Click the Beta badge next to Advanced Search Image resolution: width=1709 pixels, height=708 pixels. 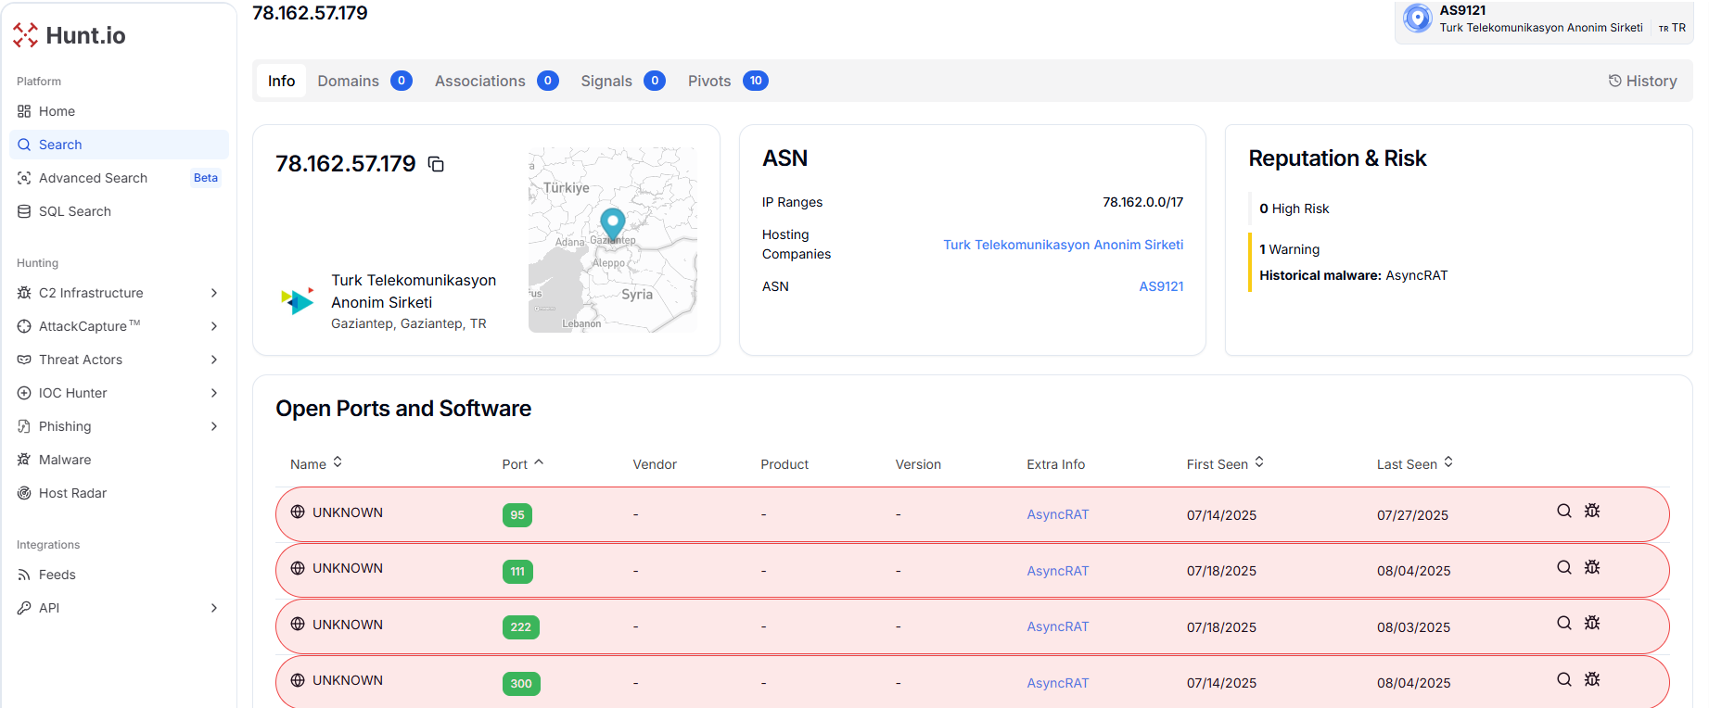pyautogui.click(x=206, y=178)
